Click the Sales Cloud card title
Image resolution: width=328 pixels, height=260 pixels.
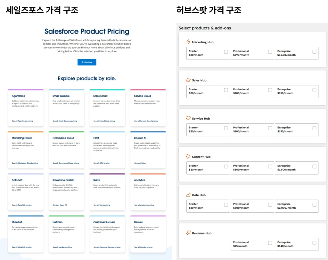click(100, 96)
